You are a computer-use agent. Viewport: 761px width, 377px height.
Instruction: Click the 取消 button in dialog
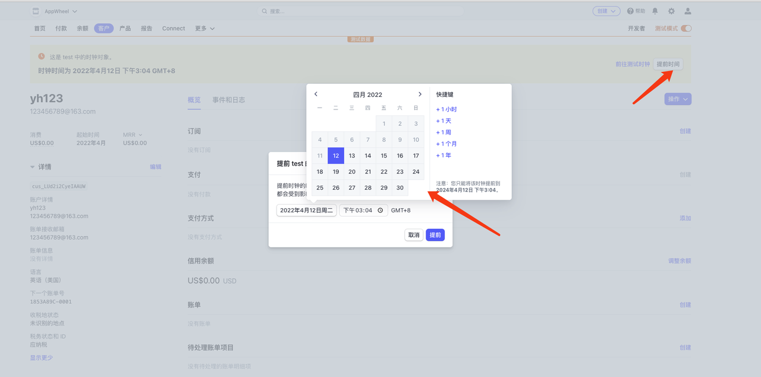coord(414,235)
